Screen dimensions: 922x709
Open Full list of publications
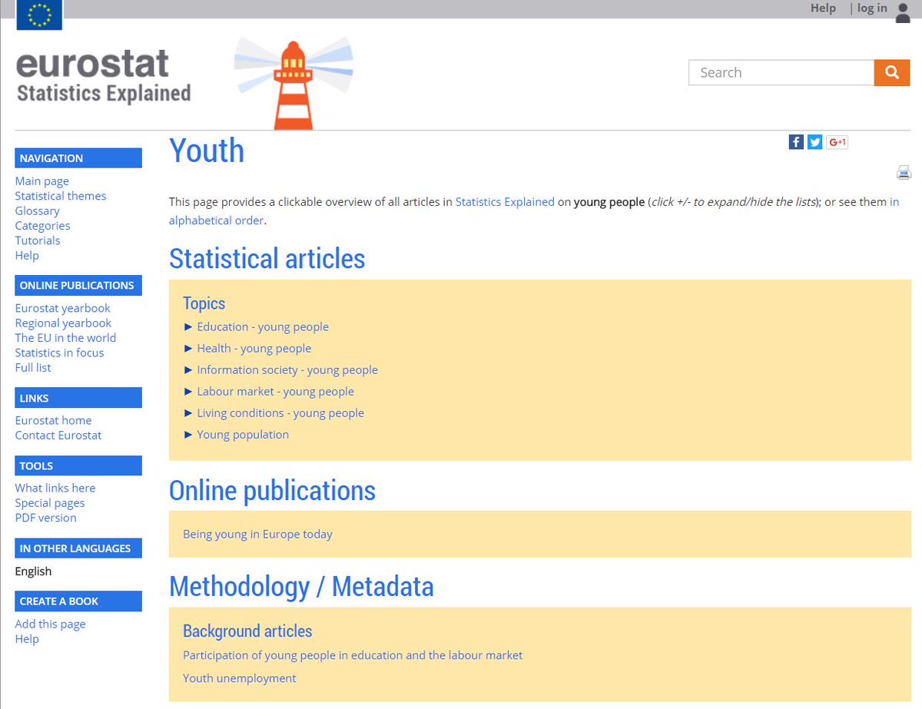33,367
